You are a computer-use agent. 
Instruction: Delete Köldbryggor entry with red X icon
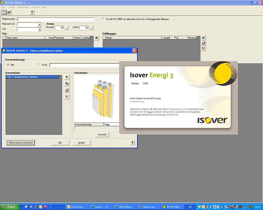click(203, 48)
